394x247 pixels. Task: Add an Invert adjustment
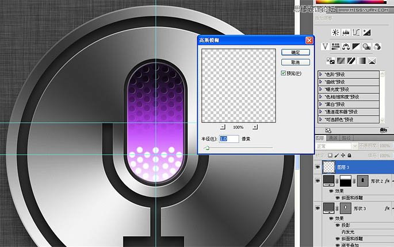click(330, 61)
